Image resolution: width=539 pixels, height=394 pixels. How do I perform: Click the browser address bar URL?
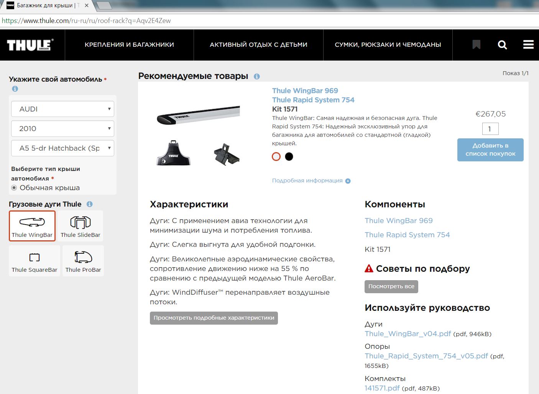tap(86, 21)
